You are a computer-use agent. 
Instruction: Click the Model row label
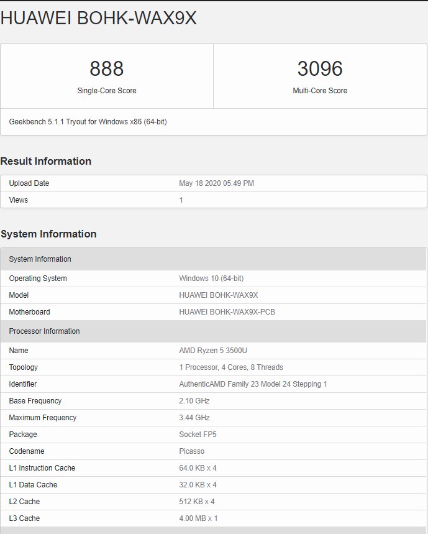(x=19, y=295)
